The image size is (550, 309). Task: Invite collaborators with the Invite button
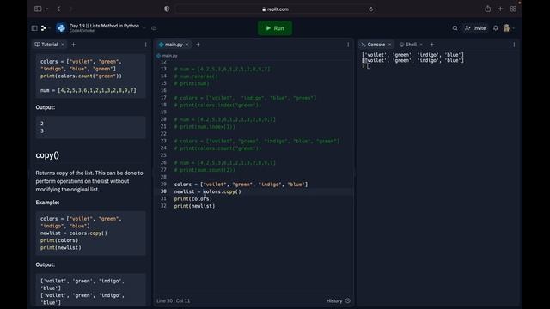pyautogui.click(x=475, y=28)
